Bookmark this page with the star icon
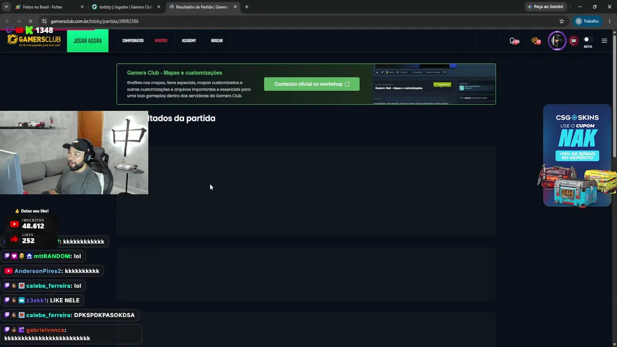Image resolution: width=617 pixels, height=347 pixels. coord(562,21)
